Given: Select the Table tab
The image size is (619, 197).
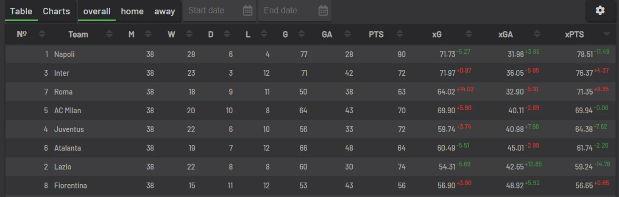Looking at the screenshot, I should click(21, 11).
